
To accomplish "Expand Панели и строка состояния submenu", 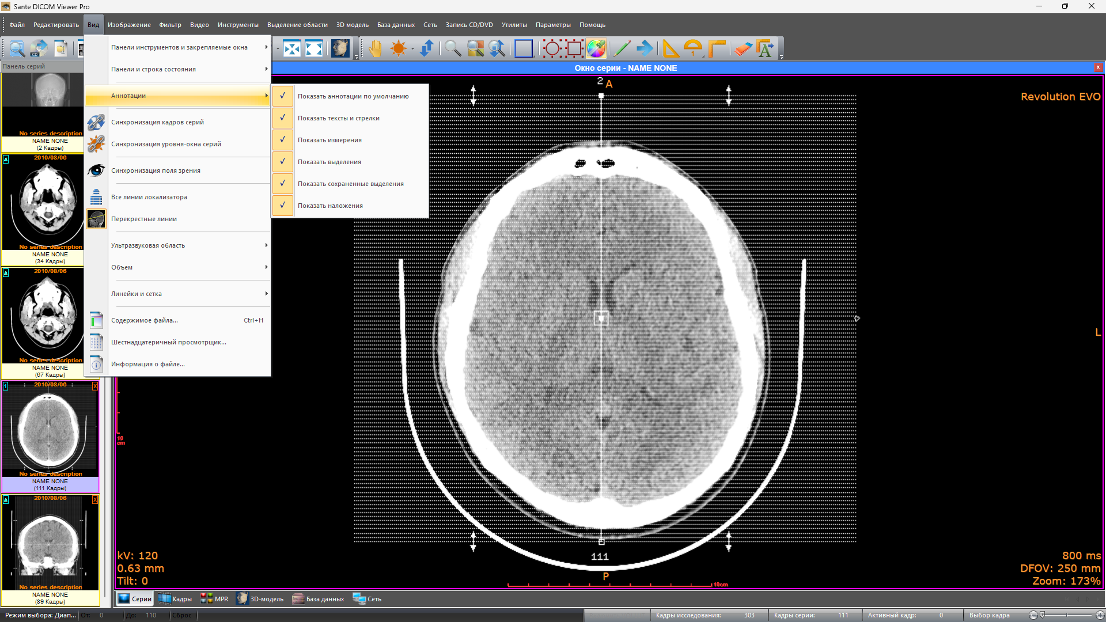I will tap(178, 69).
